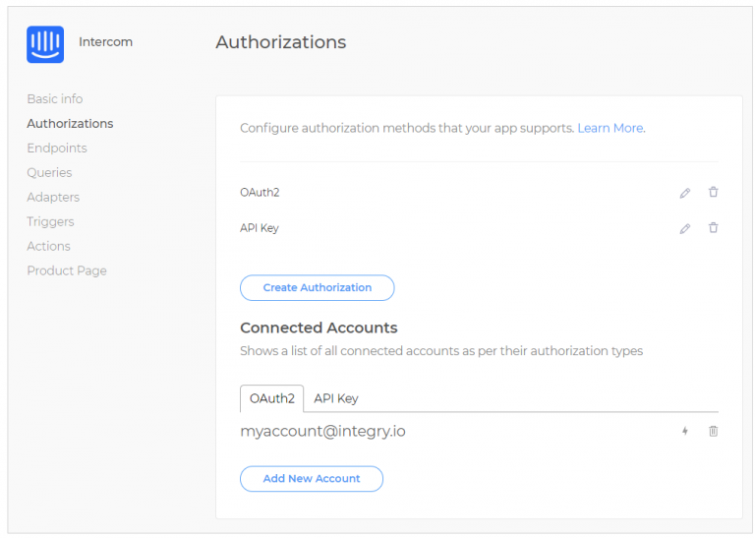The width and height of the screenshot is (755, 538).
Task: Open Triggers in the sidebar
Action: tap(50, 221)
